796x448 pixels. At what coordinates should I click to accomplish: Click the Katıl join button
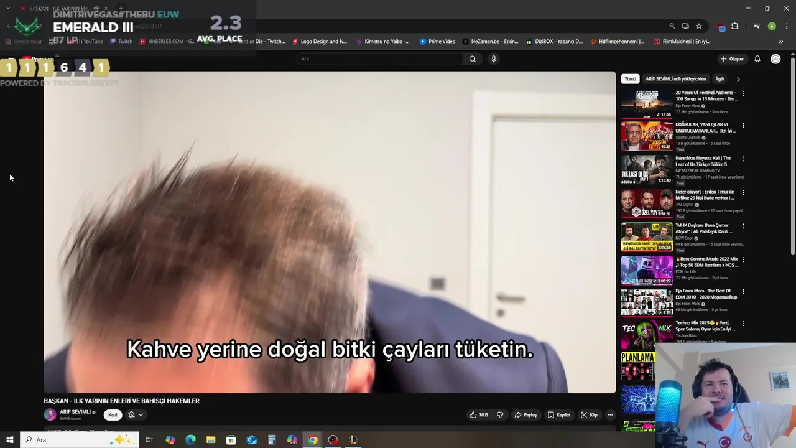coord(113,415)
